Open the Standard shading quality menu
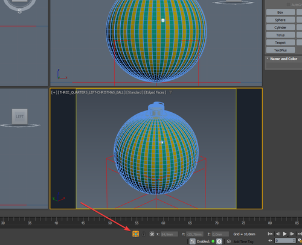This screenshot has height=245, width=302. tap(135, 92)
